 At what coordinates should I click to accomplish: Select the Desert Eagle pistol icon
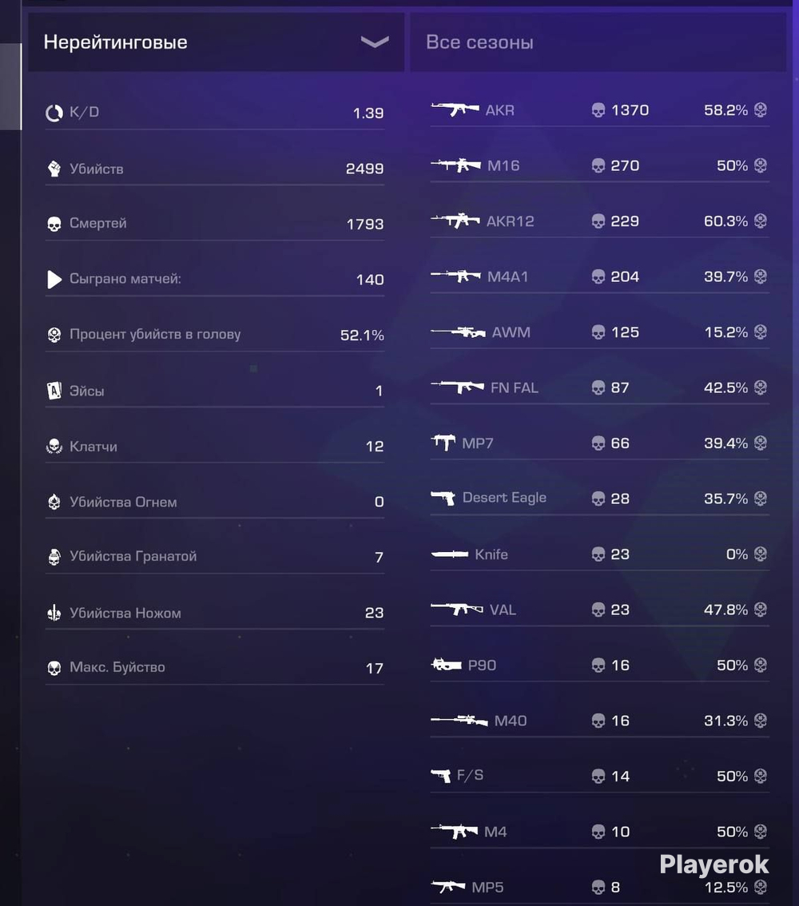(443, 498)
